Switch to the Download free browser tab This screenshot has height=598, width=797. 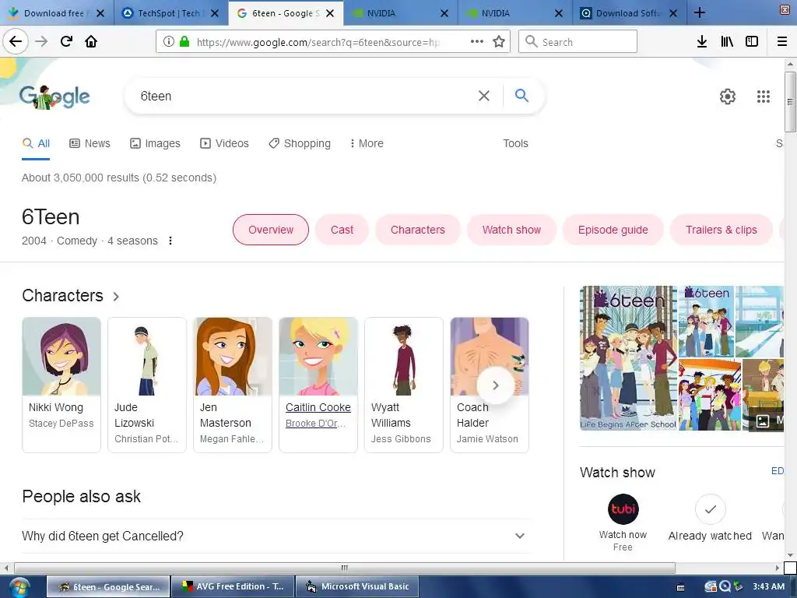coord(57,13)
